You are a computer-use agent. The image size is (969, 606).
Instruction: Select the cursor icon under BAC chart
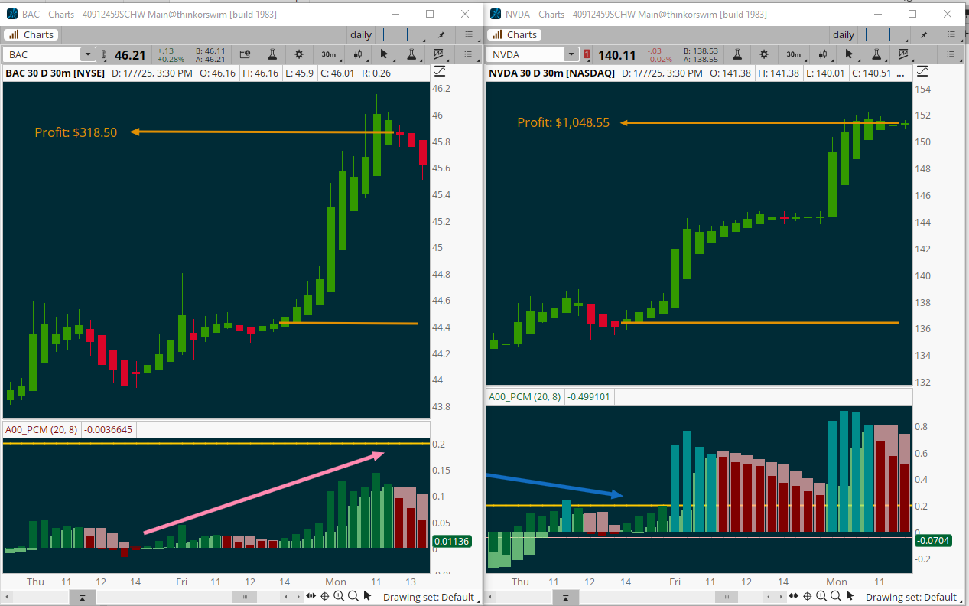[367, 596]
